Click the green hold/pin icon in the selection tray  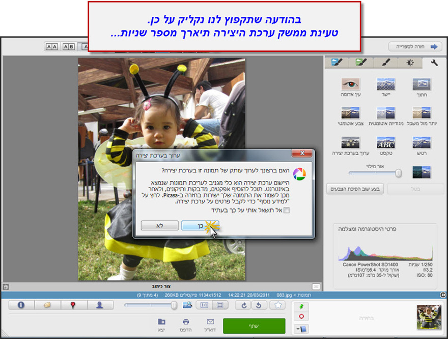tap(302, 306)
